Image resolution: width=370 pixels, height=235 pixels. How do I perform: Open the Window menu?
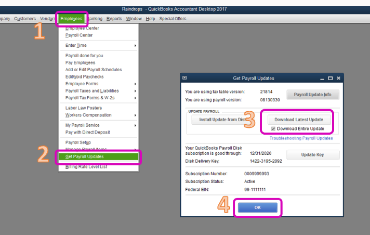[x=134, y=19]
